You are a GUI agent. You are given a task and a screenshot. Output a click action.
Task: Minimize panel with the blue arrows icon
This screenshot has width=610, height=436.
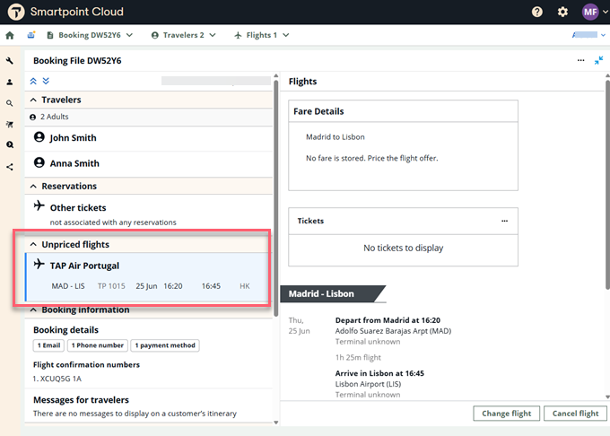pos(599,61)
